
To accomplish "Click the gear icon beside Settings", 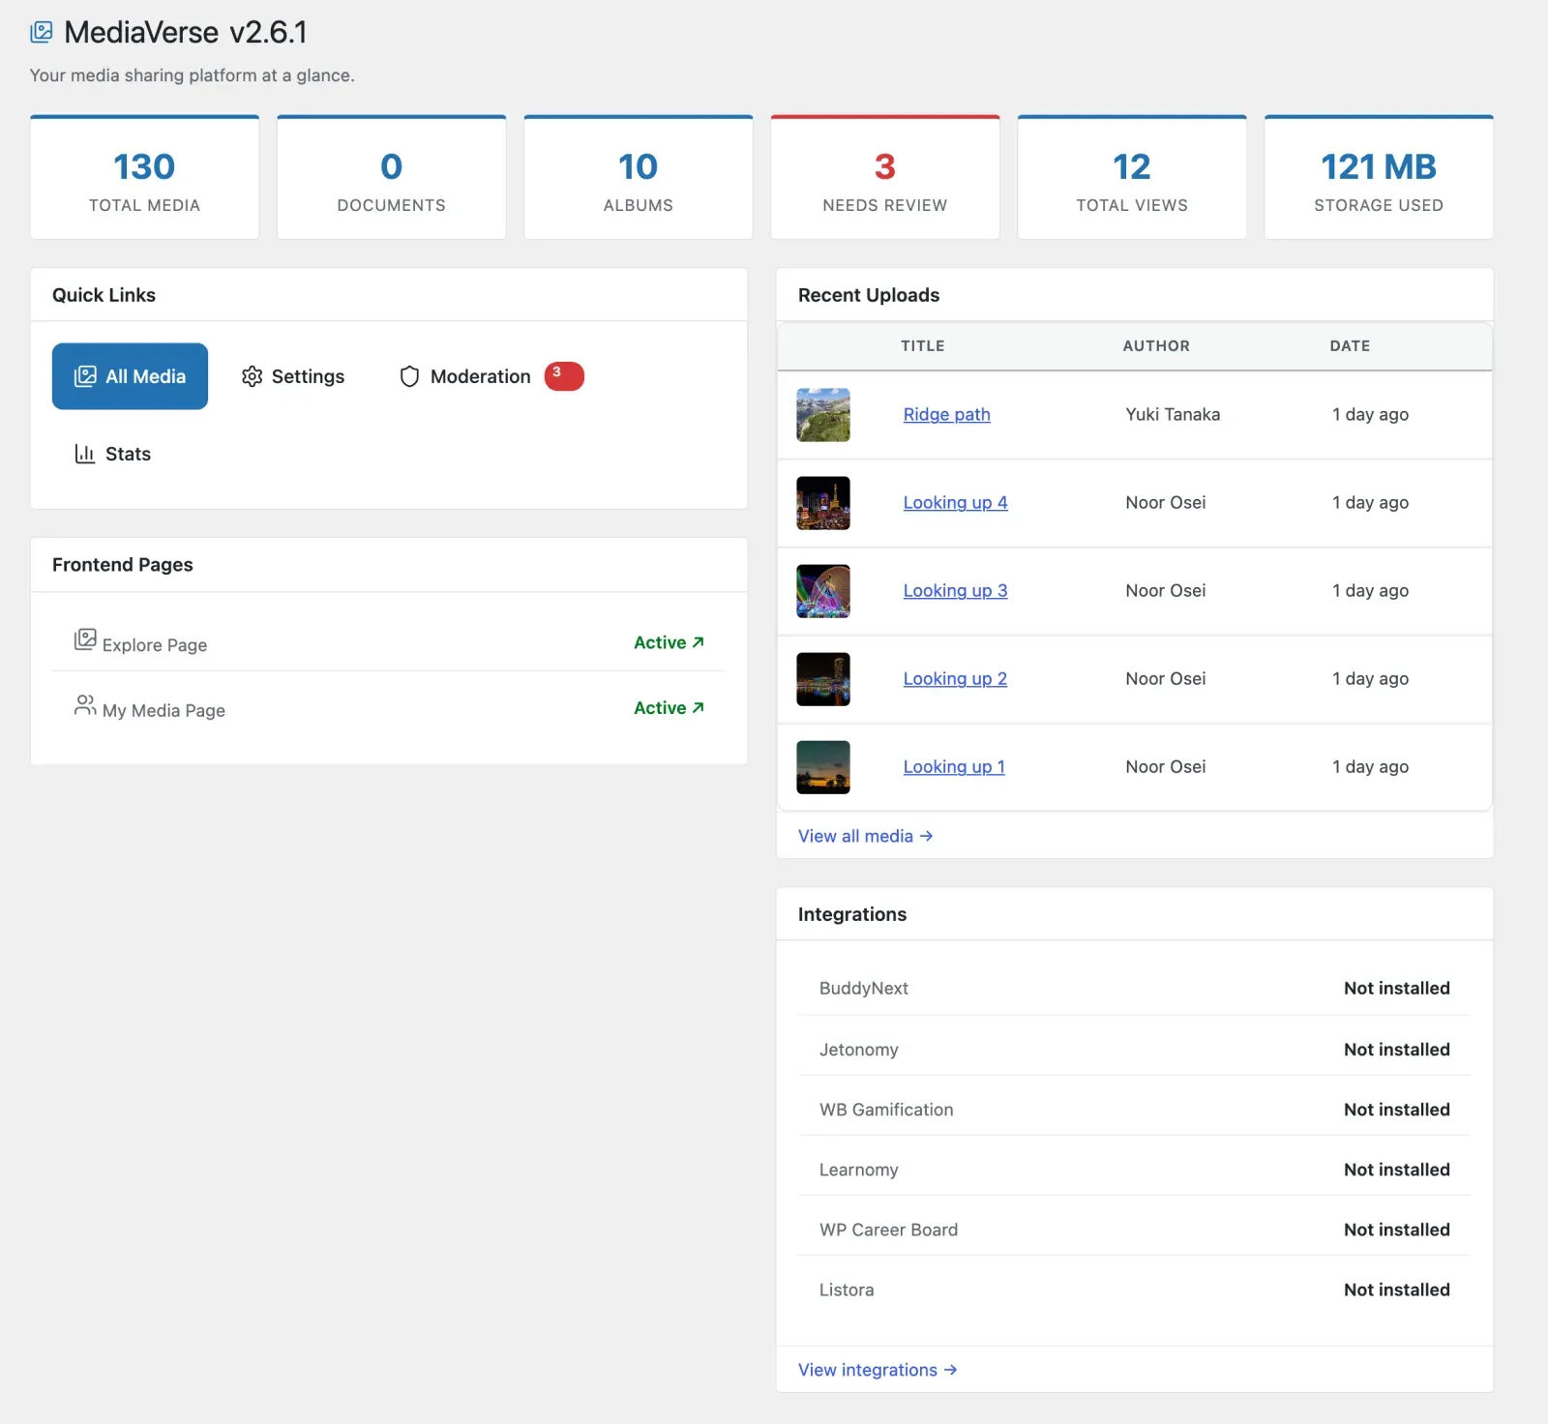I will [x=253, y=376].
